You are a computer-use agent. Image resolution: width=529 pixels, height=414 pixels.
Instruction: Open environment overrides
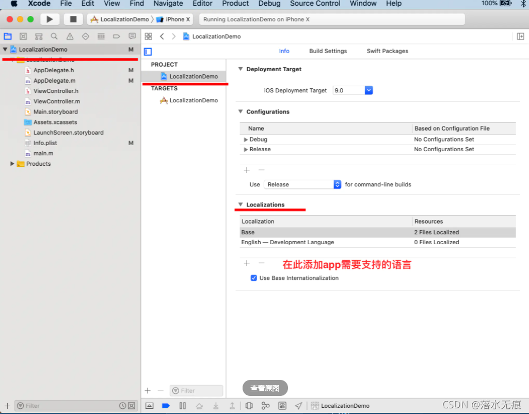pos(282,406)
